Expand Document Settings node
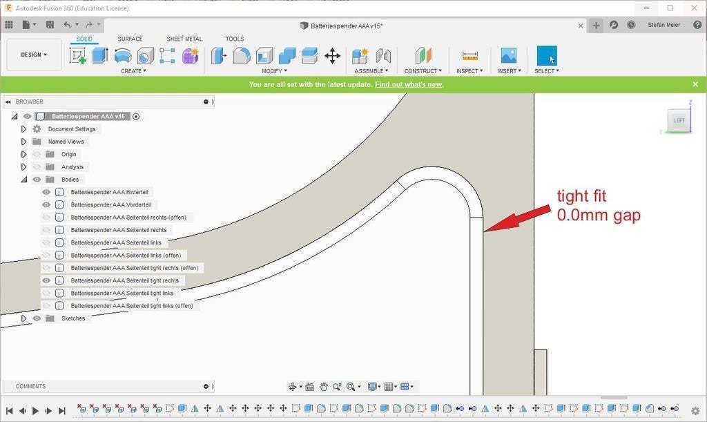The image size is (707, 422). (x=24, y=129)
